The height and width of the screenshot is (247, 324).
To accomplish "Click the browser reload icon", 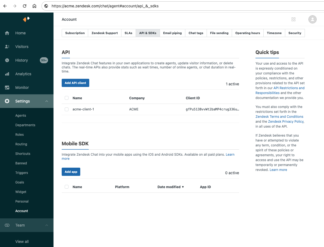I will pyautogui.click(x=25, y=6).
